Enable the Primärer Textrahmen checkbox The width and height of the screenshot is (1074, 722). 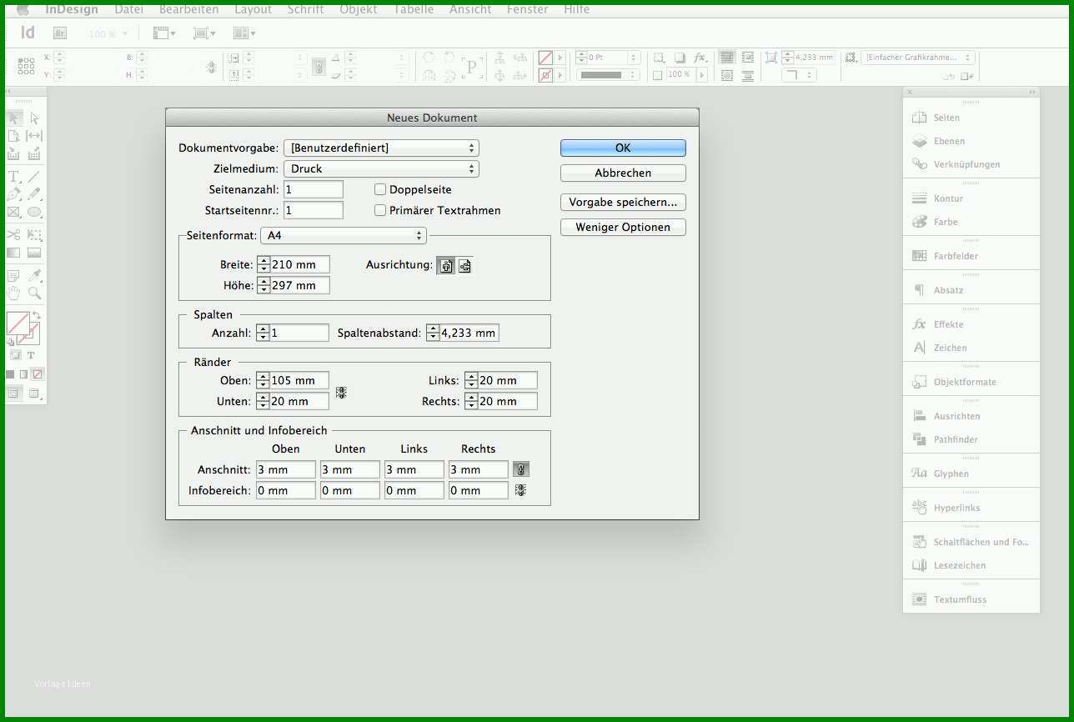tap(380, 210)
